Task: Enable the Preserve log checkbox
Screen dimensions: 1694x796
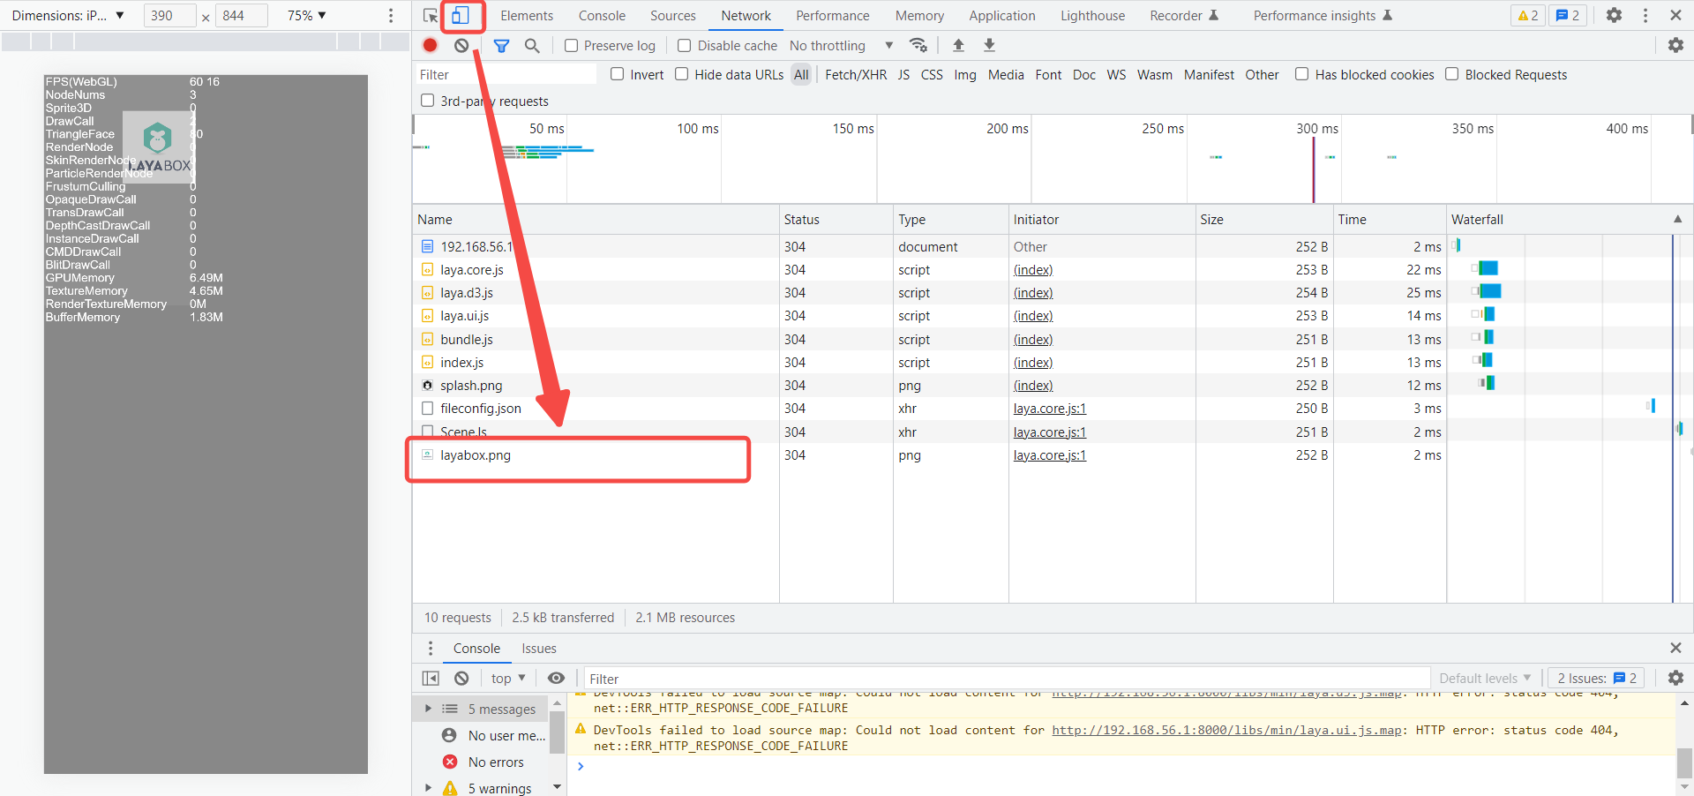Action: tap(572, 46)
